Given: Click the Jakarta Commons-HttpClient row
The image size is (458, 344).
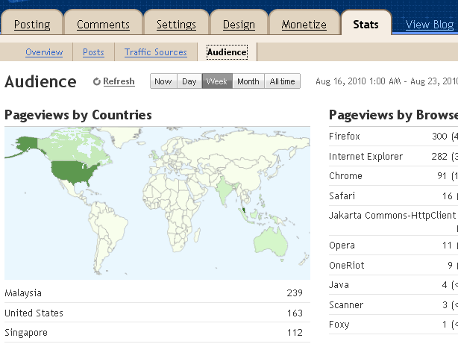Looking at the screenshot, I should 393,221.
